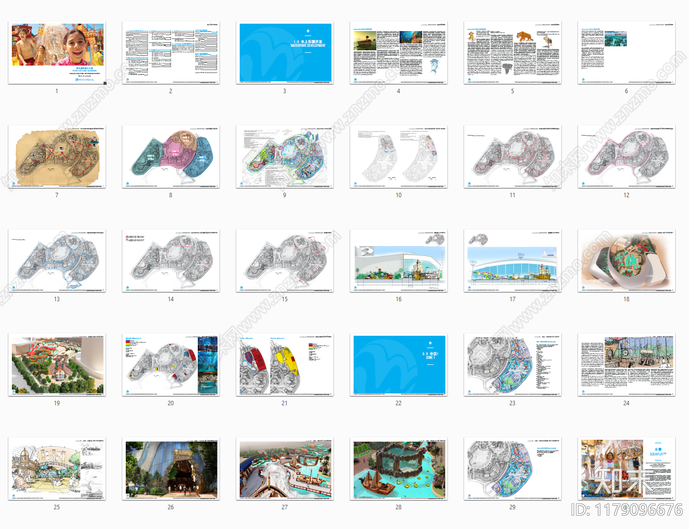Click page number label 2
This screenshot has width=689, height=529.
pos(171,91)
